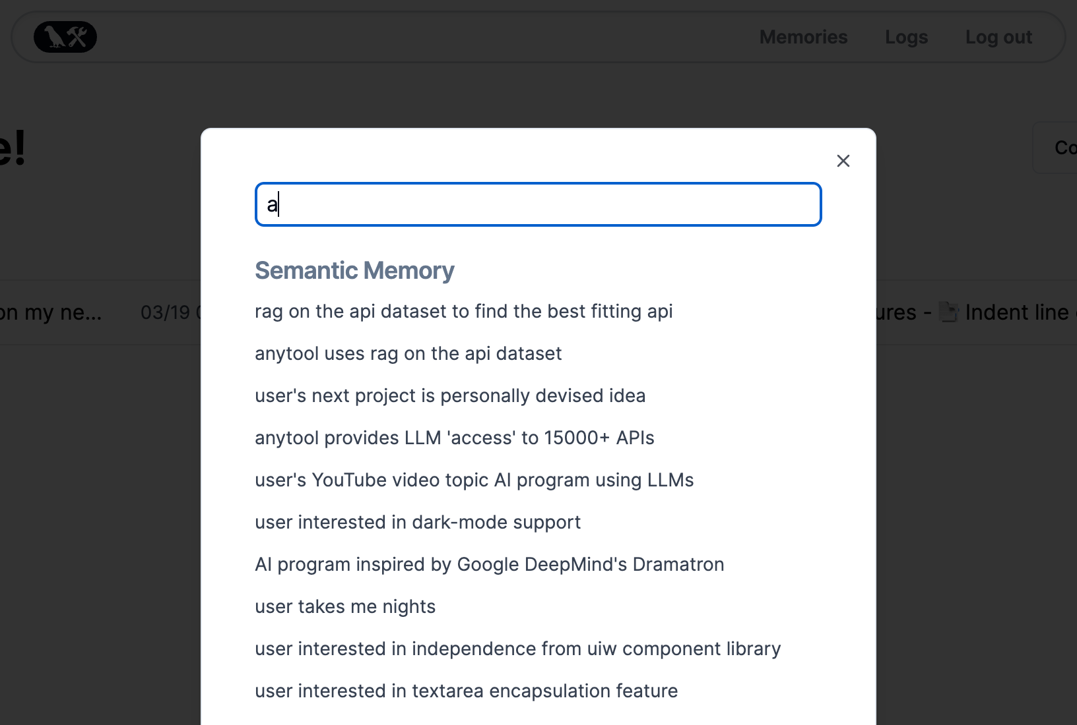Click the bird and tools logo
Viewport: 1077px width, 725px height.
click(65, 37)
